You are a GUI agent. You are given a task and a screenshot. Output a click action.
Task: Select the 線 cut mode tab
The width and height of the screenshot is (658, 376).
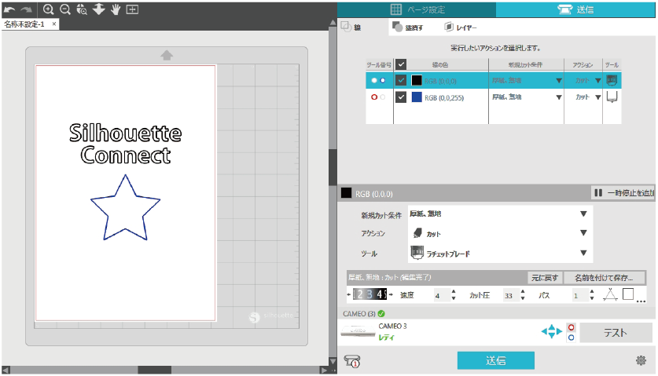(x=351, y=27)
